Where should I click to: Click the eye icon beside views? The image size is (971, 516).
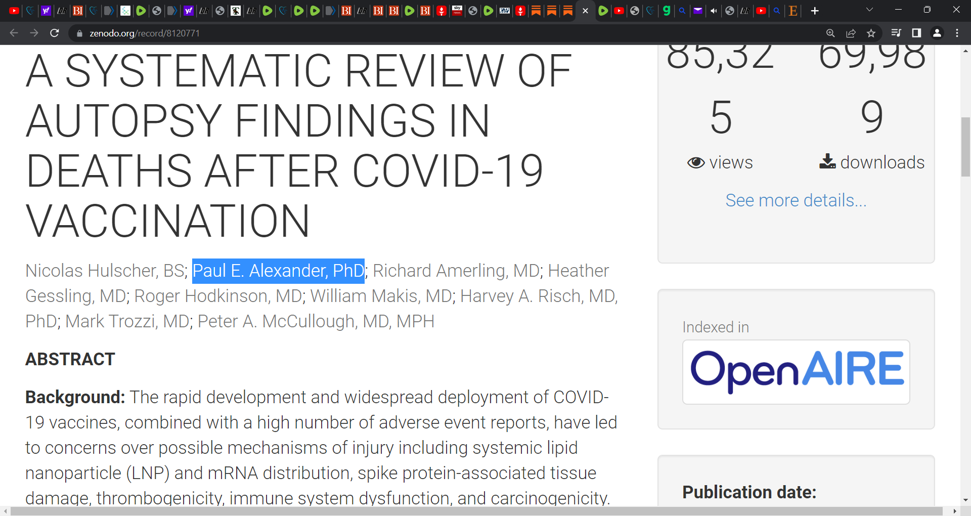point(696,162)
